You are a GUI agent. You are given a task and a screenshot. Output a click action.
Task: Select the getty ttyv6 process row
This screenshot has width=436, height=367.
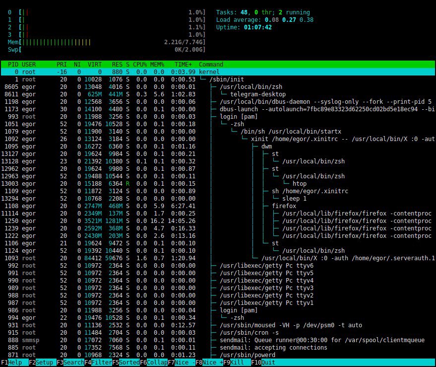tap(218, 266)
